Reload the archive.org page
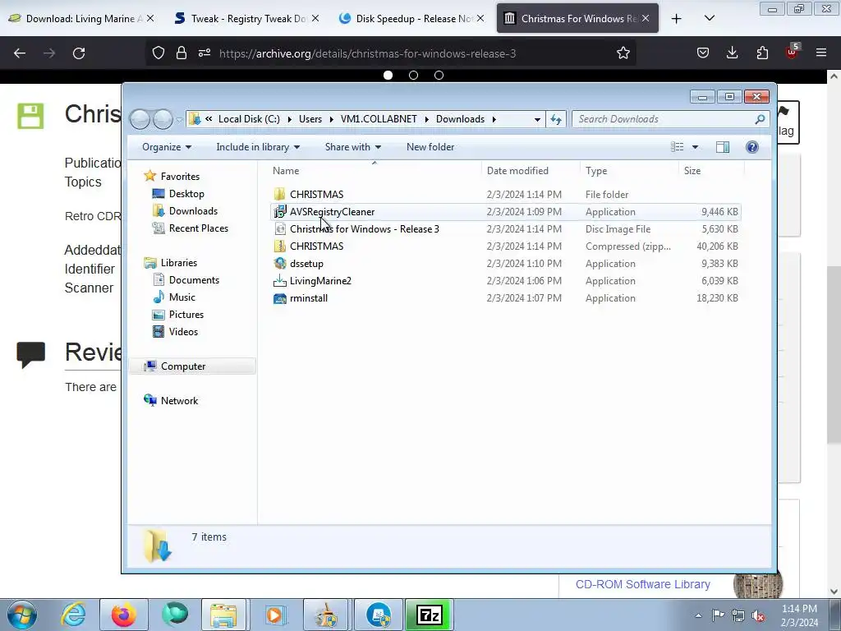The height and width of the screenshot is (631, 841). pos(79,53)
